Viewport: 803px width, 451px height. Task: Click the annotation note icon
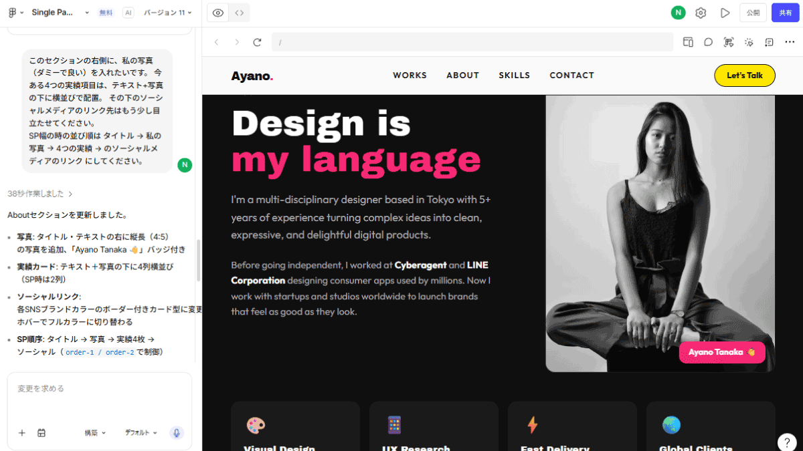click(770, 42)
